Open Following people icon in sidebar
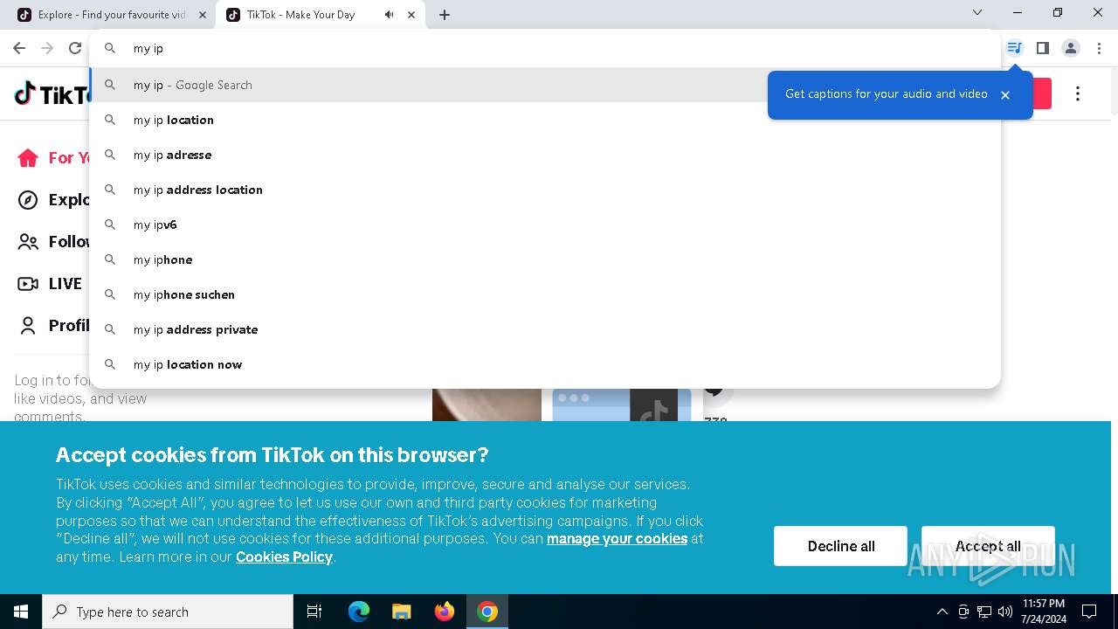 [x=28, y=242]
